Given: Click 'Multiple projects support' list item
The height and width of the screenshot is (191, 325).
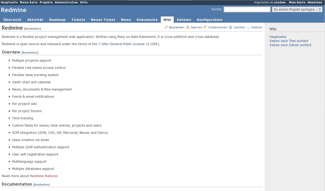Looking at the screenshot, I should tap(32, 61).
